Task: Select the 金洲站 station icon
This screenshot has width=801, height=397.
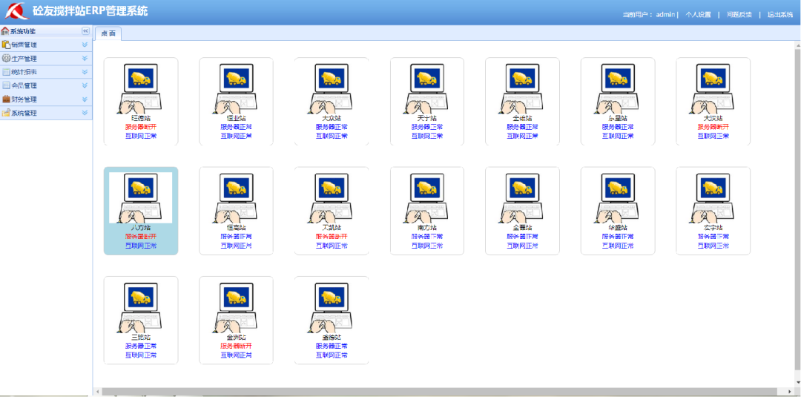Action: point(236,308)
